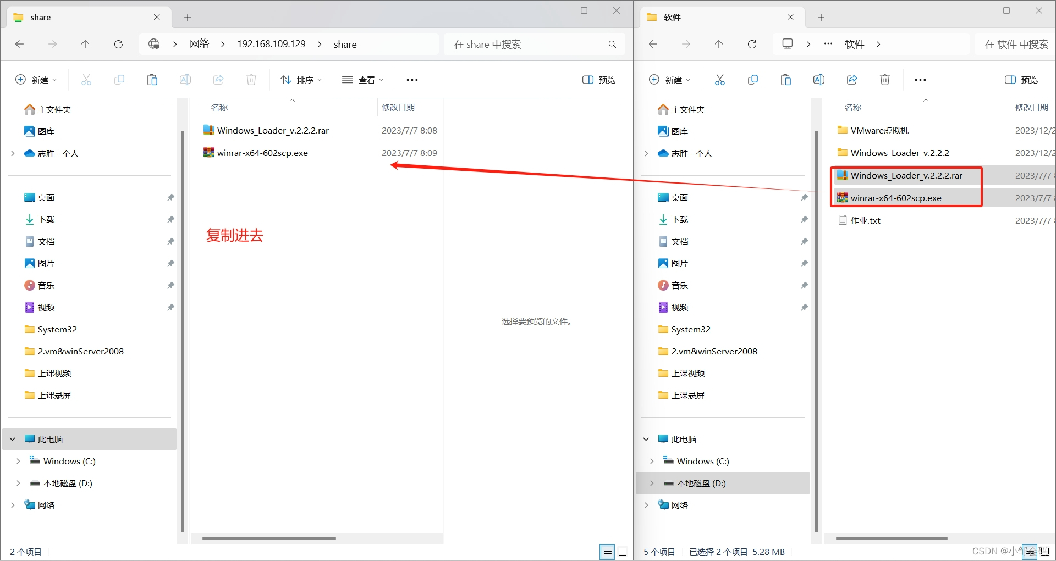
Task: Select winrar-x64-602scp.exe in share window
Action: pyautogui.click(x=262, y=153)
